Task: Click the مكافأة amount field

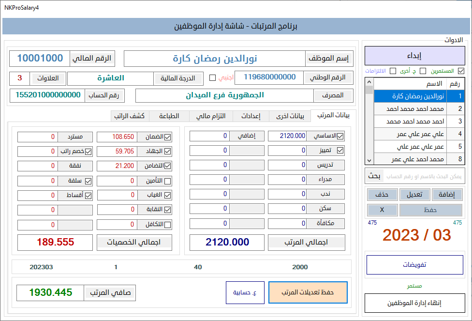Action: (287, 223)
